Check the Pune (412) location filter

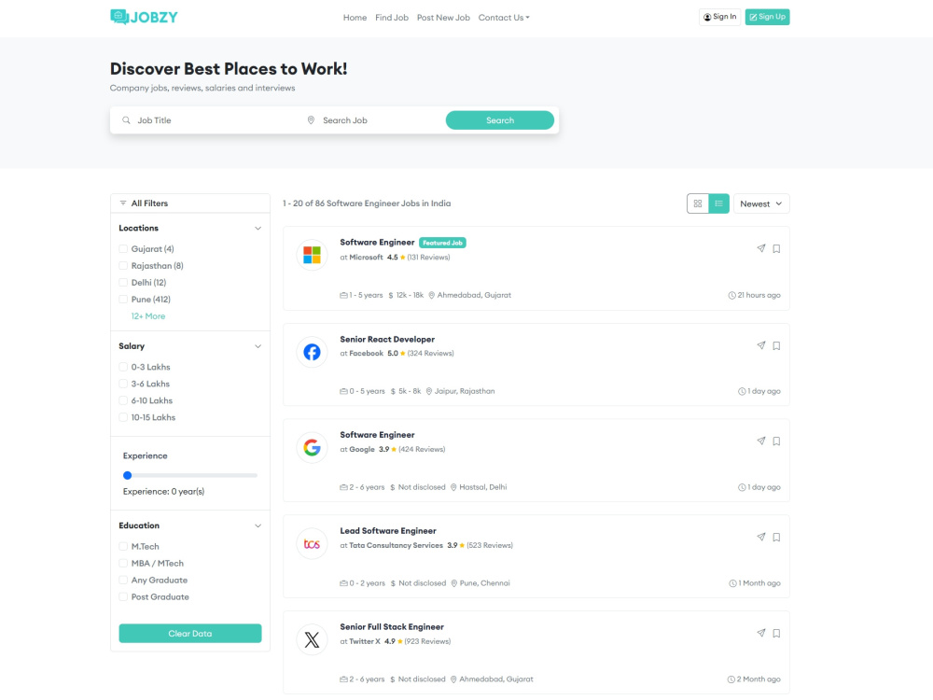(123, 299)
